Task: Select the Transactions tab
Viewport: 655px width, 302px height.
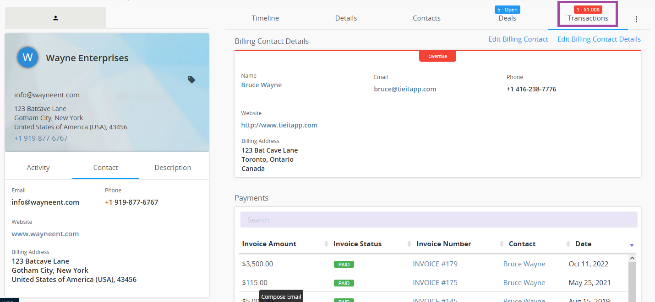Action: click(588, 18)
